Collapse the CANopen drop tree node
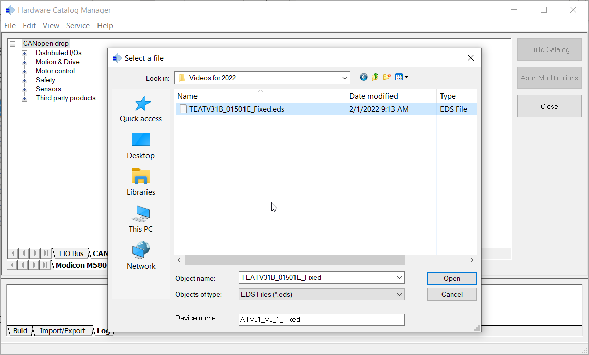589x355 pixels. (x=13, y=44)
